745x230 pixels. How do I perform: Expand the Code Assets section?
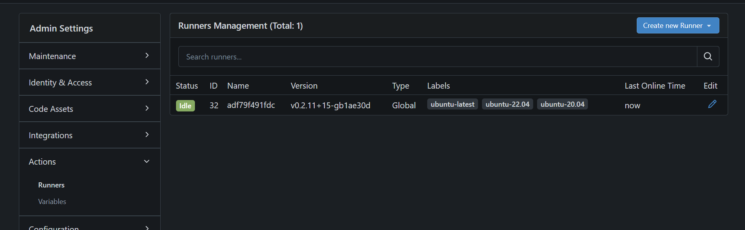point(89,109)
